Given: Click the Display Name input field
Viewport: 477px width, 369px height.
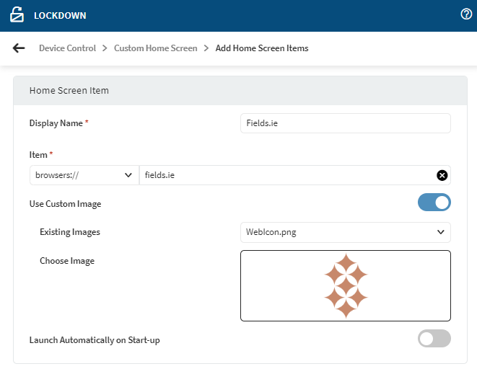Looking at the screenshot, I should click(345, 123).
